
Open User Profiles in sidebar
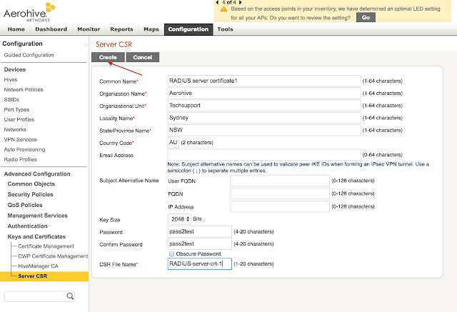click(x=19, y=119)
